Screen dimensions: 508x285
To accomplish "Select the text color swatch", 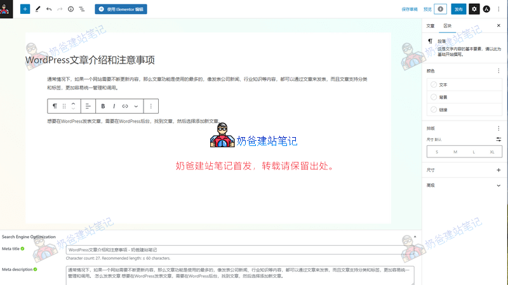I will click(x=434, y=85).
